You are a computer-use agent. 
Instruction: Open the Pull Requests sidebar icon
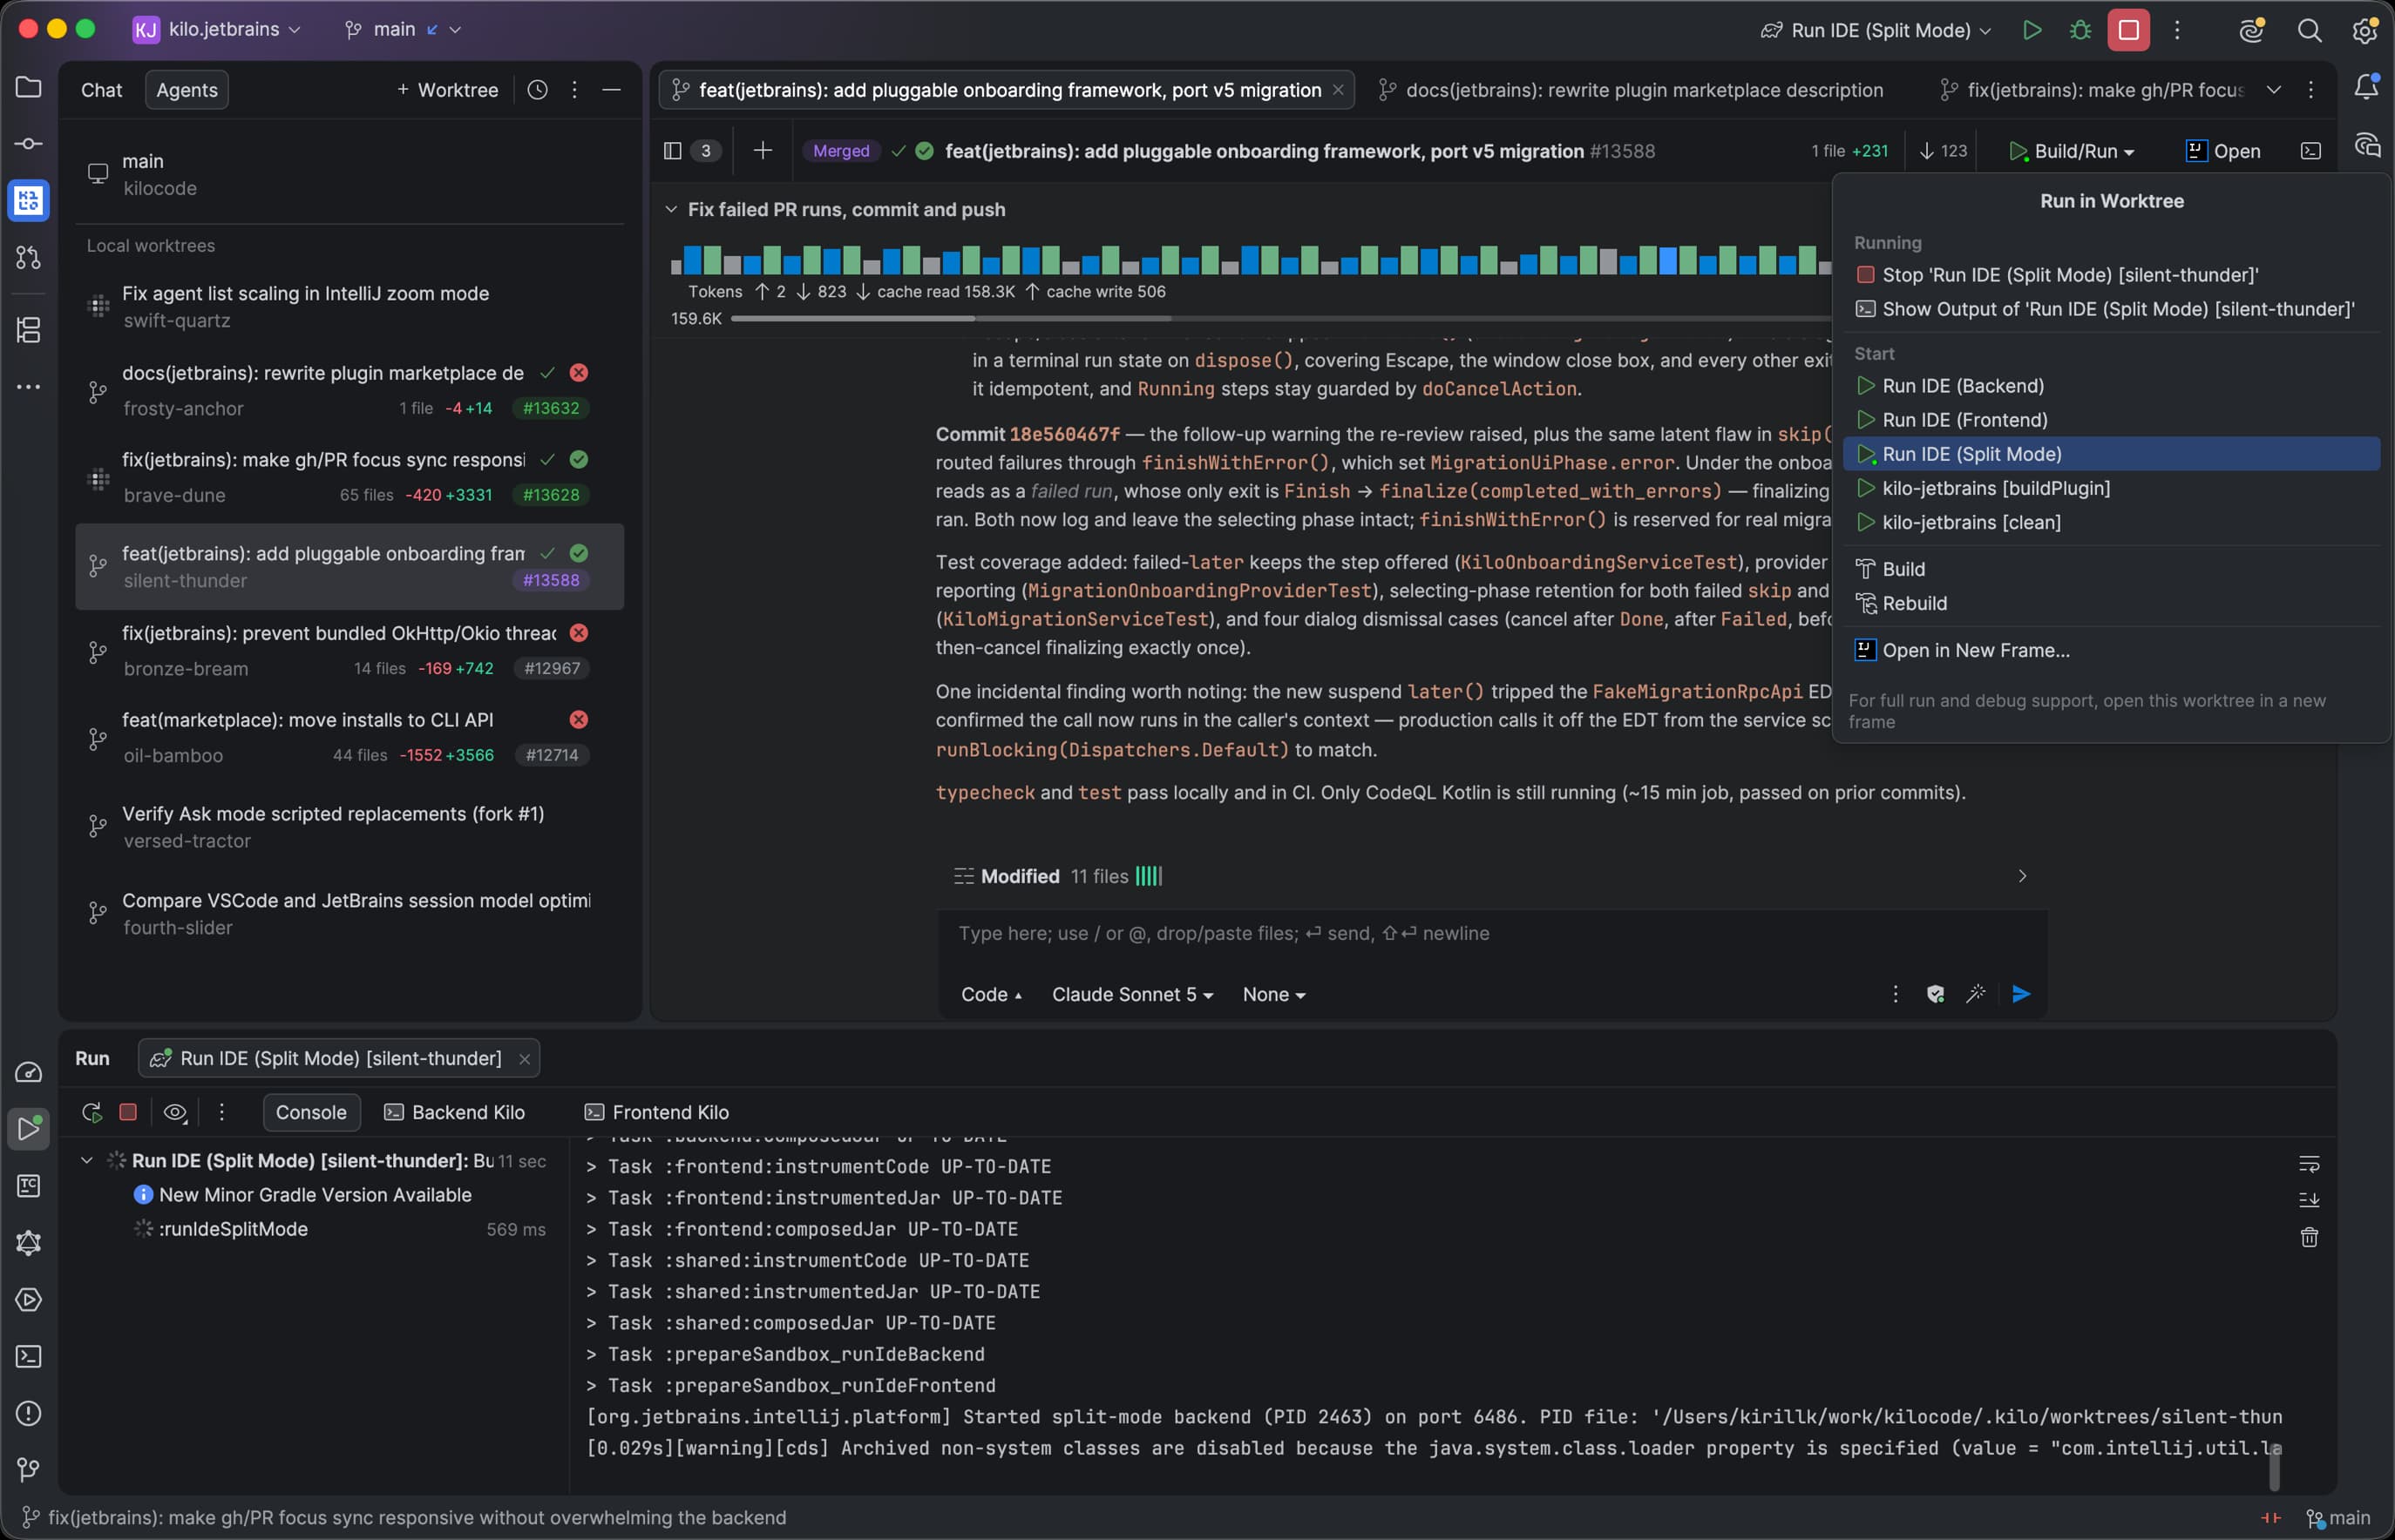(28, 258)
